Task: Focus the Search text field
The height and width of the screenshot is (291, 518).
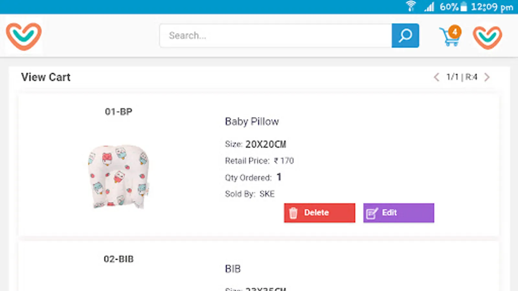Action: coord(275,36)
